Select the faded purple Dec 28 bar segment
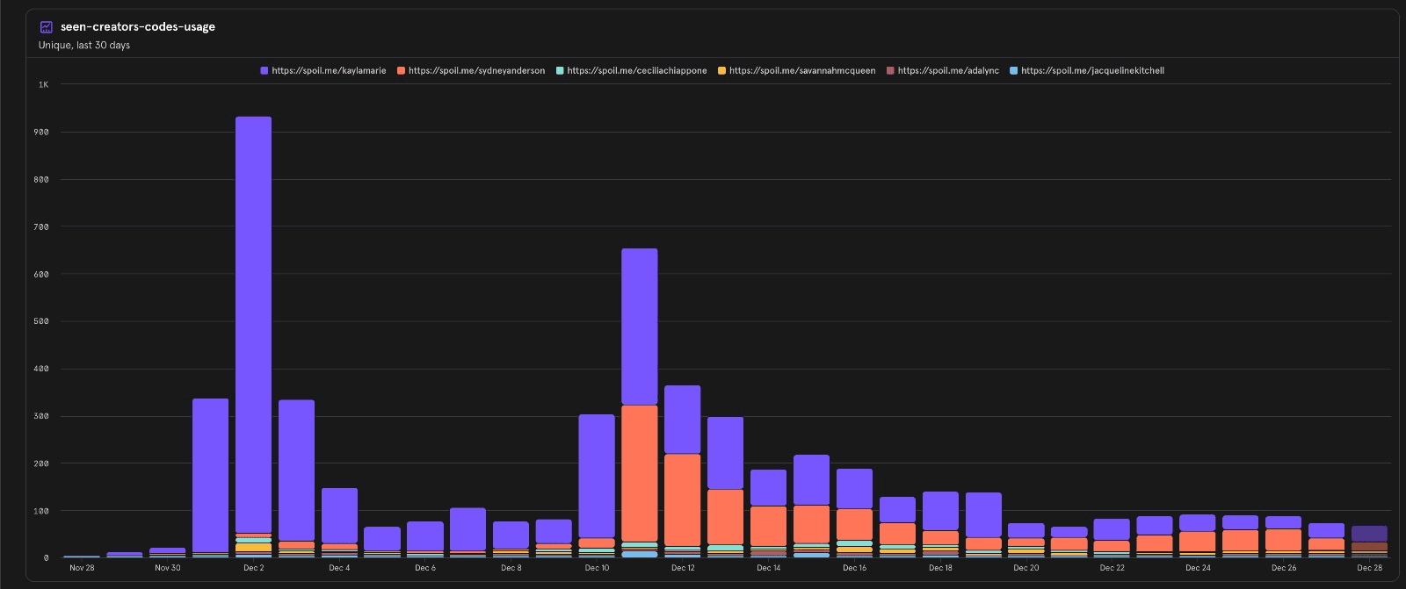This screenshot has height=589, width=1406. click(1369, 534)
